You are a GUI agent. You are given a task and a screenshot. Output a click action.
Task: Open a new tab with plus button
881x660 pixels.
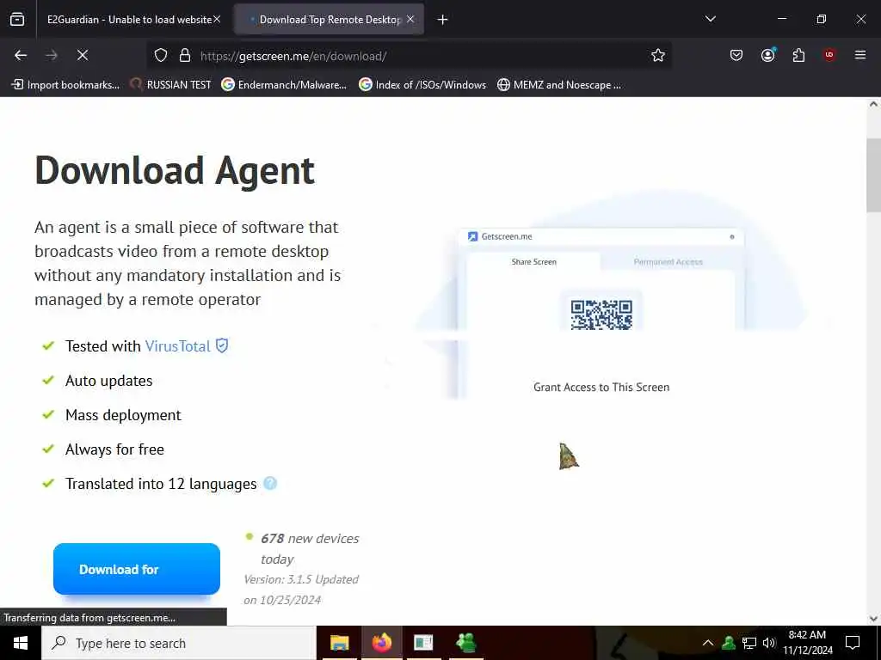443,20
